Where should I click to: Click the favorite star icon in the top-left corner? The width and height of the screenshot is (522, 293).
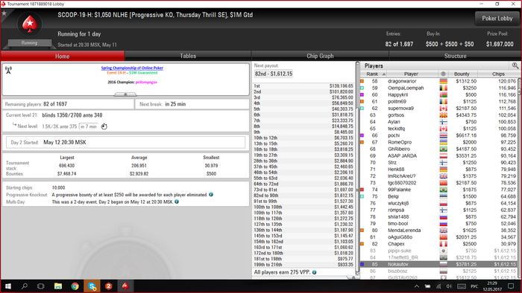[4, 13]
